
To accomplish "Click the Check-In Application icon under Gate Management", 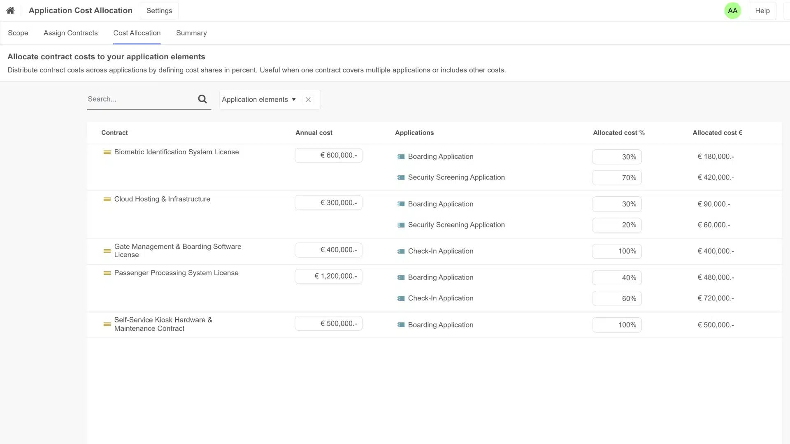I will [401, 251].
